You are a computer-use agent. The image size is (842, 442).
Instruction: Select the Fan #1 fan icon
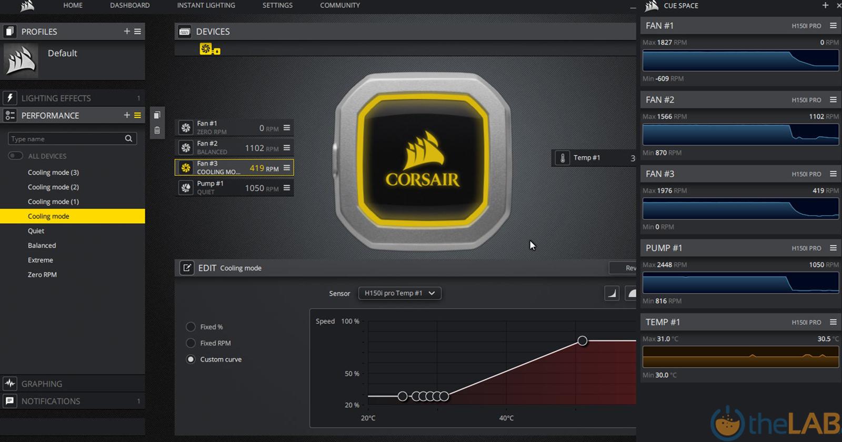coord(186,127)
